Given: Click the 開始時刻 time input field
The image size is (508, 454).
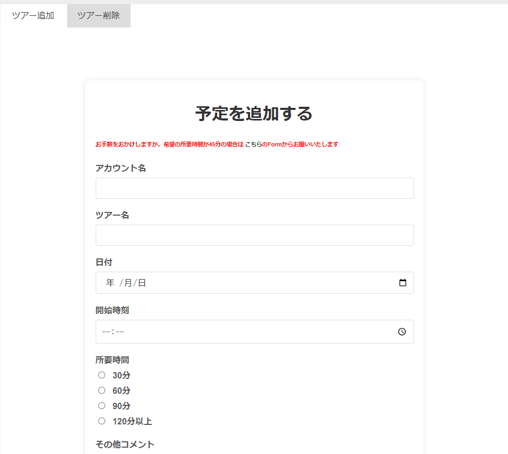Looking at the screenshot, I should 255,331.
